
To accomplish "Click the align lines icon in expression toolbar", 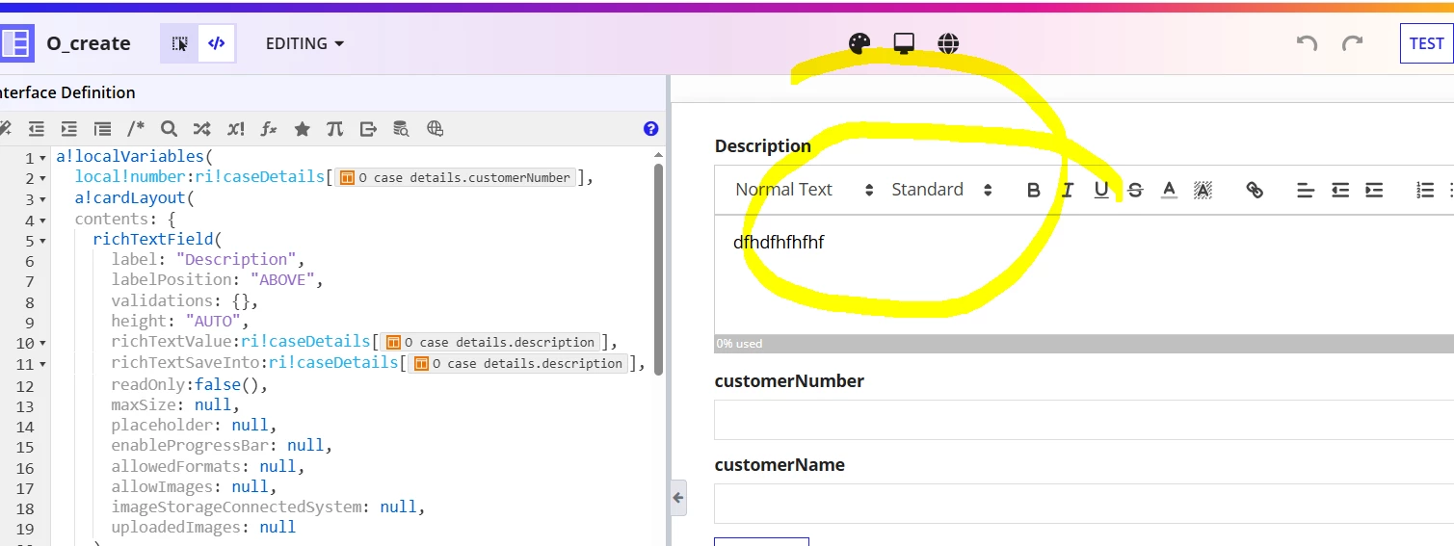I will click(x=102, y=128).
